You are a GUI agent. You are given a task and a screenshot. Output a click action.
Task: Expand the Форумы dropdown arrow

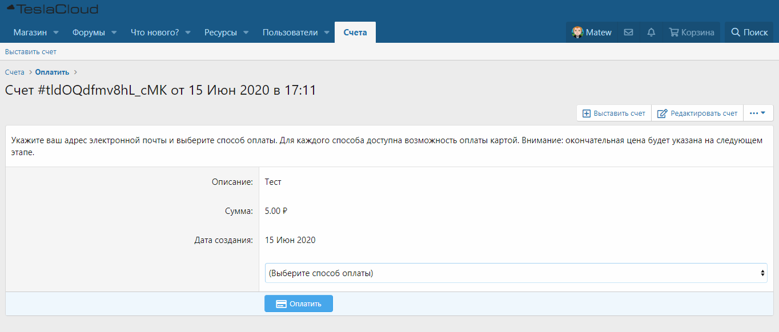[114, 33]
